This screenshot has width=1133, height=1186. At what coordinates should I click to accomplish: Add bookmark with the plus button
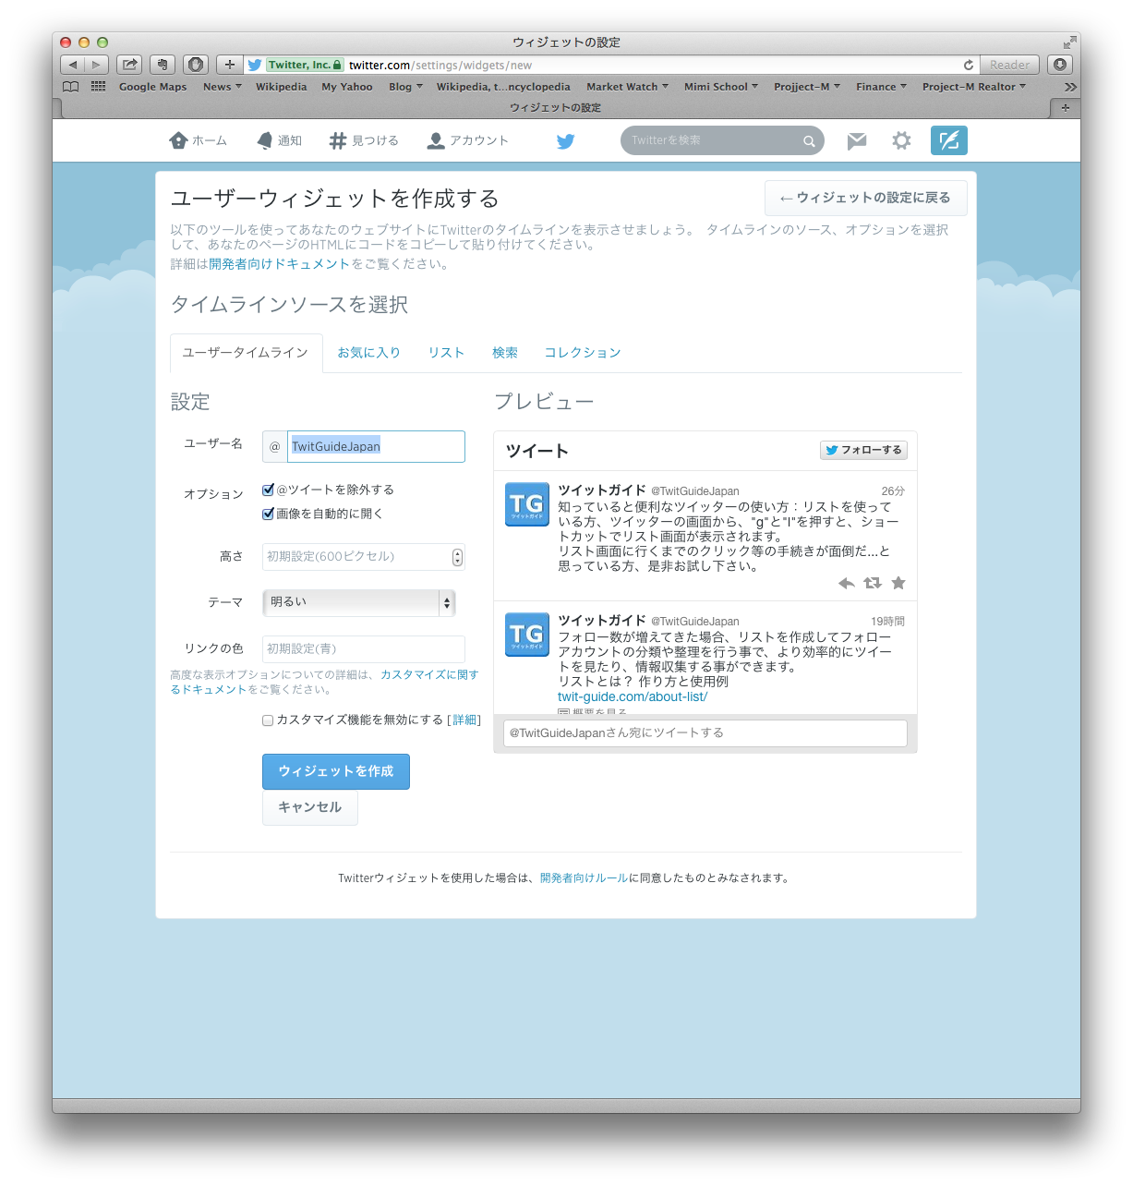tap(230, 65)
